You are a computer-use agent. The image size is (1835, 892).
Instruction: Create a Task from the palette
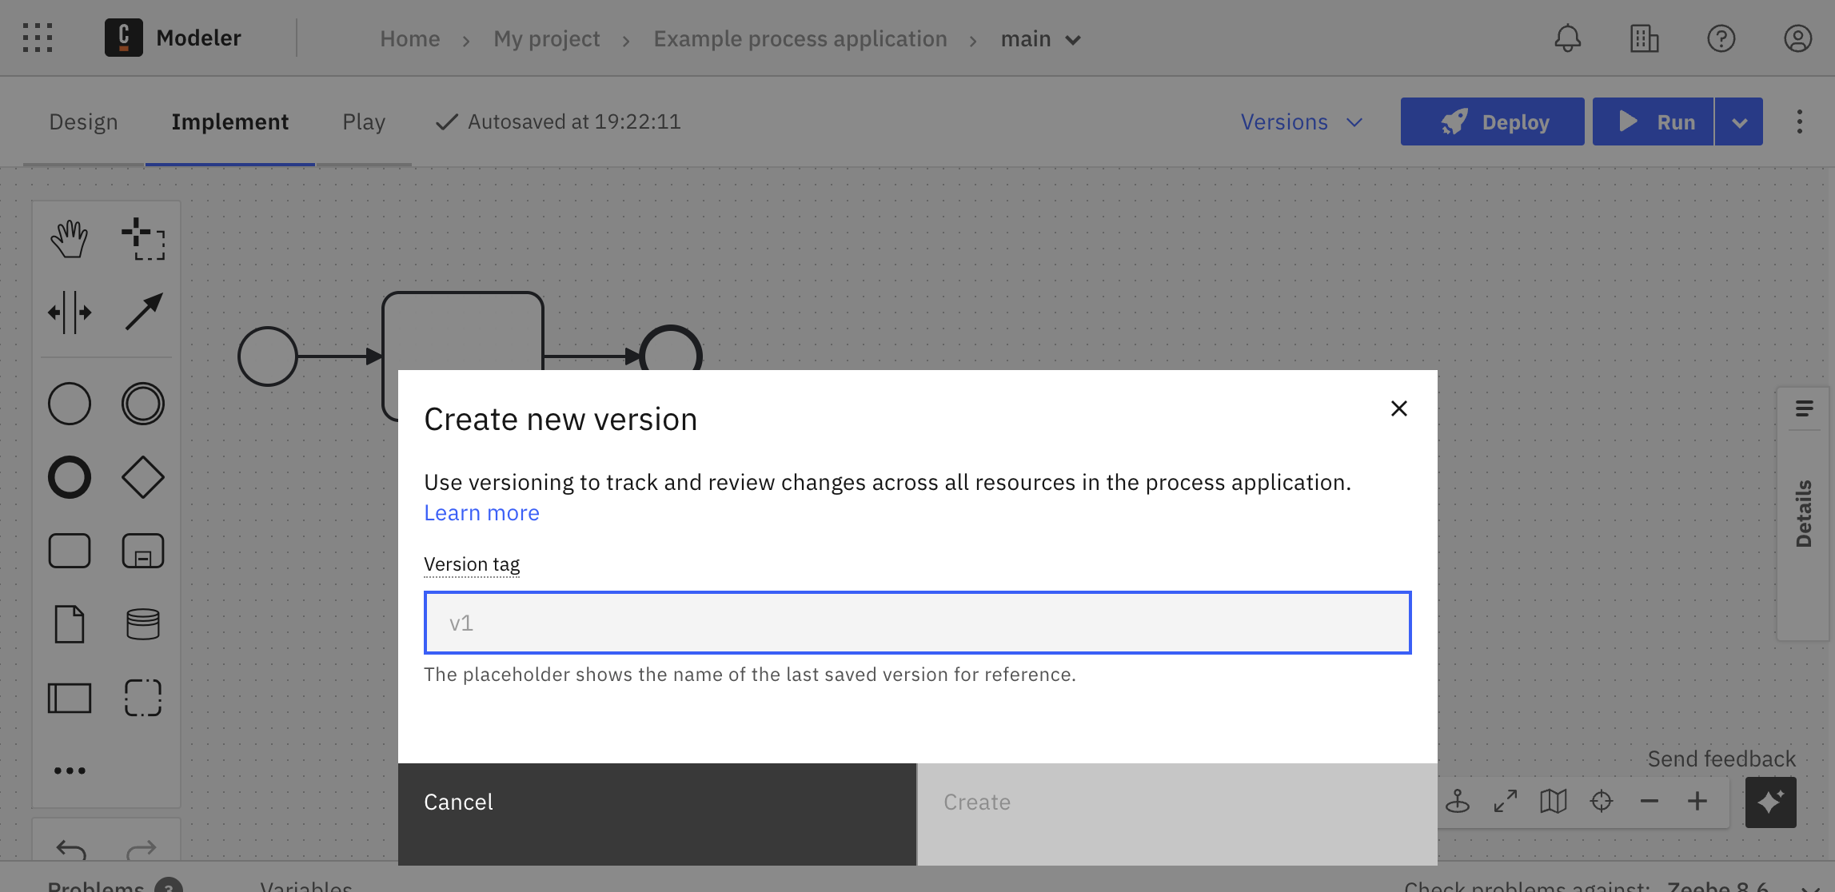tap(70, 551)
